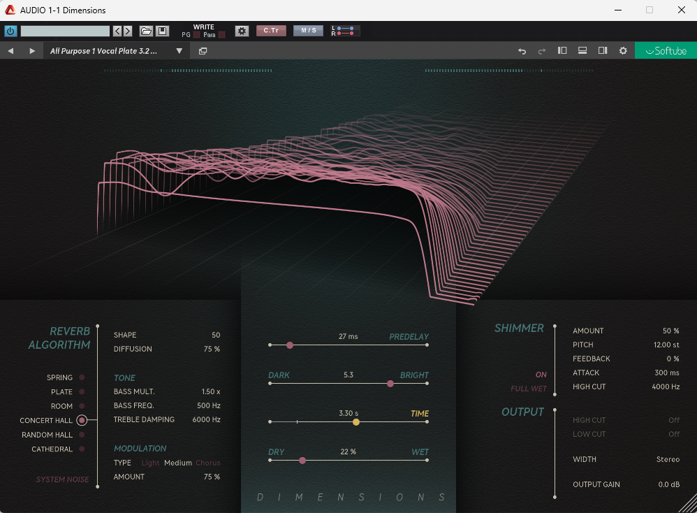The width and height of the screenshot is (697, 513).
Task: Click the Shimmer Pitch value 12.00 st
Action: click(x=667, y=345)
